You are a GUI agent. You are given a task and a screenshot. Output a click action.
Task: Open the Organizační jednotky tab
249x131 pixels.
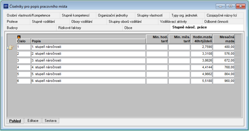coord(115,15)
